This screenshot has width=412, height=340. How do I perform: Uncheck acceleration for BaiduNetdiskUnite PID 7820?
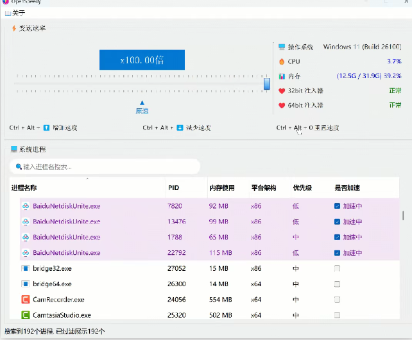(x=338, y=206)
